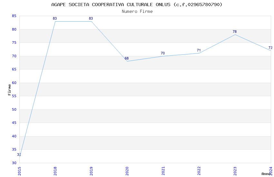Select the data label 70 for 2021
The height and width of the screenshot is (177, 274).
pyautogui.click(x=163, y=53)
